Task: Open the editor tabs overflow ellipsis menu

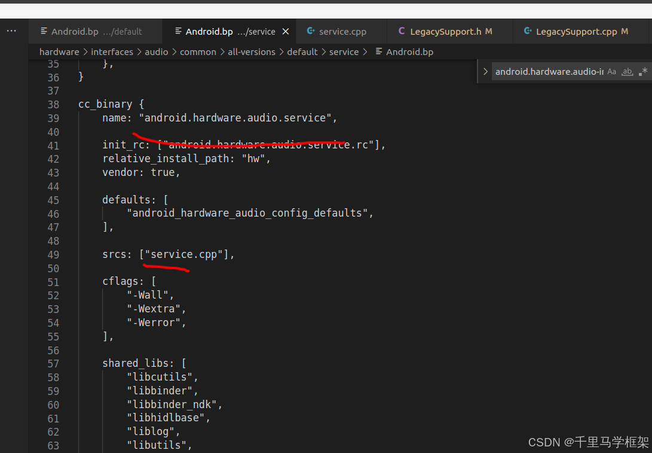Action: click(11, 31)
